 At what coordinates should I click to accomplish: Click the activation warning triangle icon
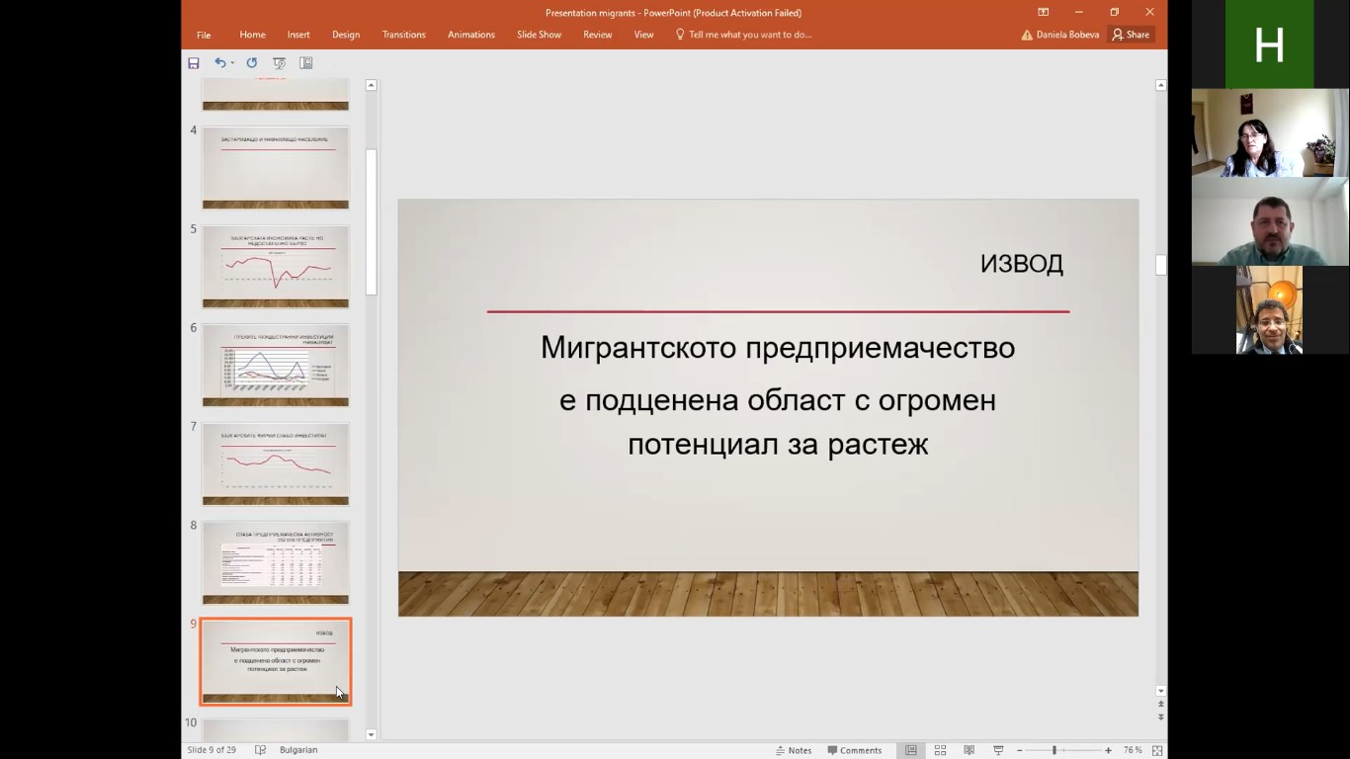pos(1027,35)
